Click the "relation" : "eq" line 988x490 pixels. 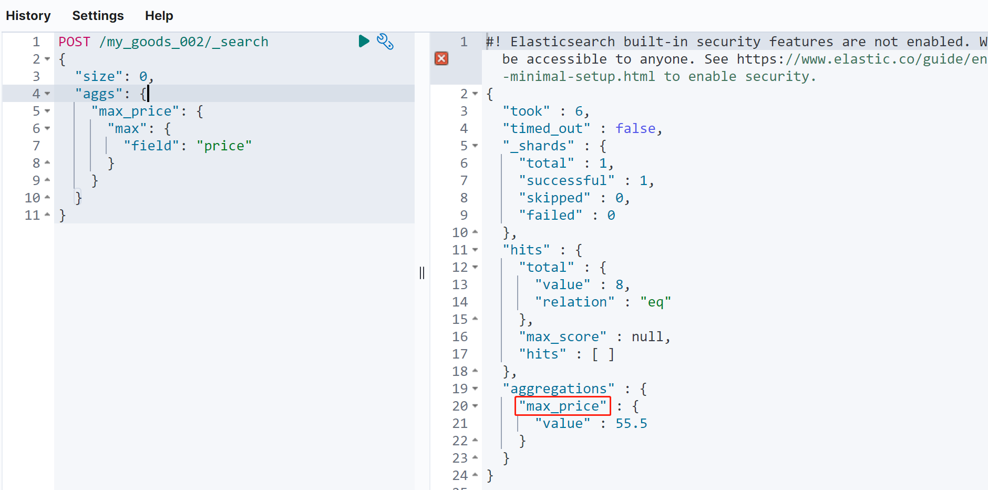pos(603,302)
